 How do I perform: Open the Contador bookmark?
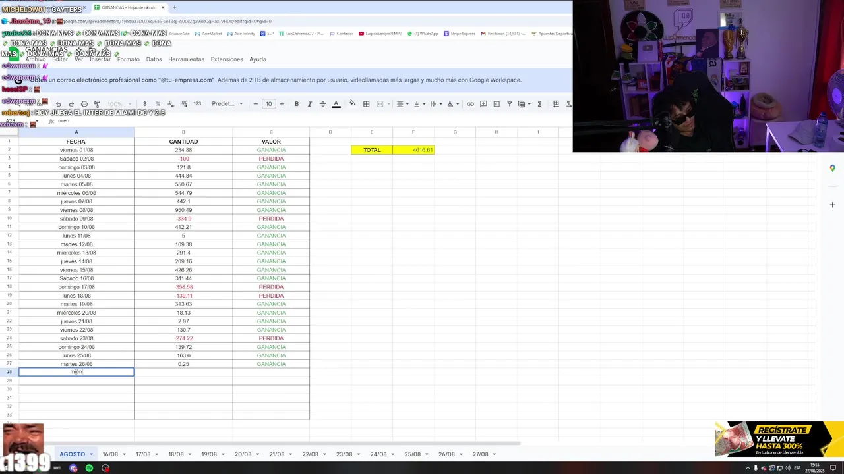tap(342, 34)
